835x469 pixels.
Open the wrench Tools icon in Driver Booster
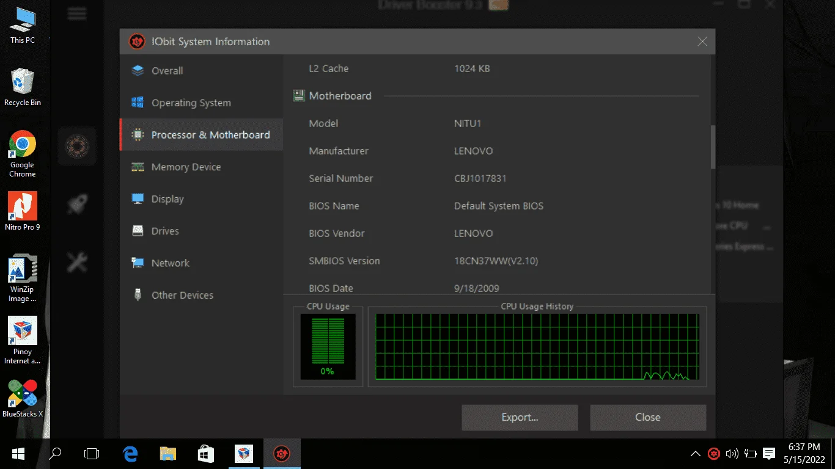(x=77, y=263)
